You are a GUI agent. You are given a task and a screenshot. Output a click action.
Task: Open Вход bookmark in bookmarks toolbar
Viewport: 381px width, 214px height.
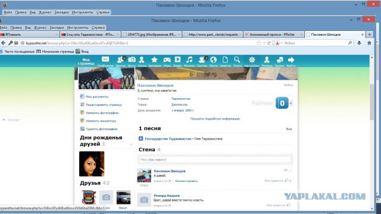click(82, 52)
